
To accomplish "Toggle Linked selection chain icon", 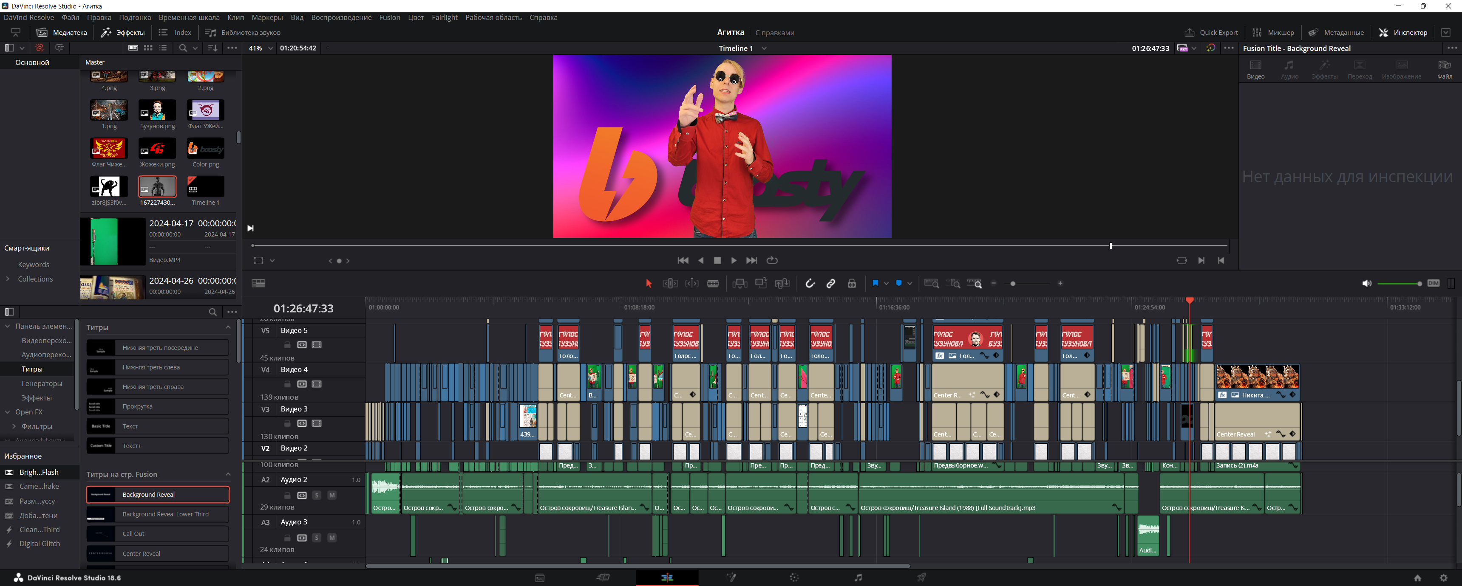I will [x=831, y=284].
